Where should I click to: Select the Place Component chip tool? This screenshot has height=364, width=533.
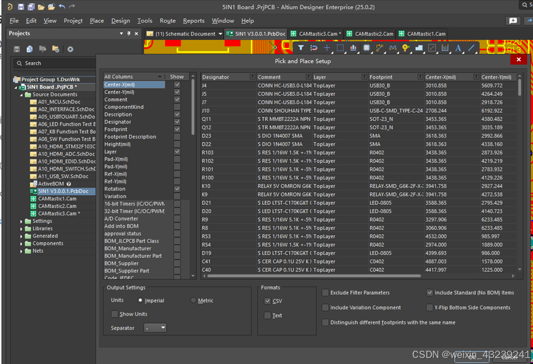pos(366,48)
